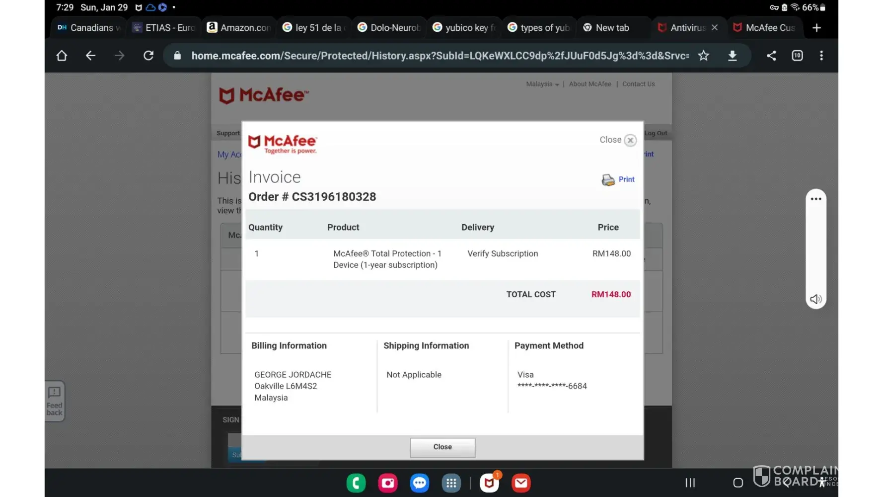Tap the browser home icon
Image resolution: width=883 pixels, height=497 pixels.
click(x=62, y=56)
